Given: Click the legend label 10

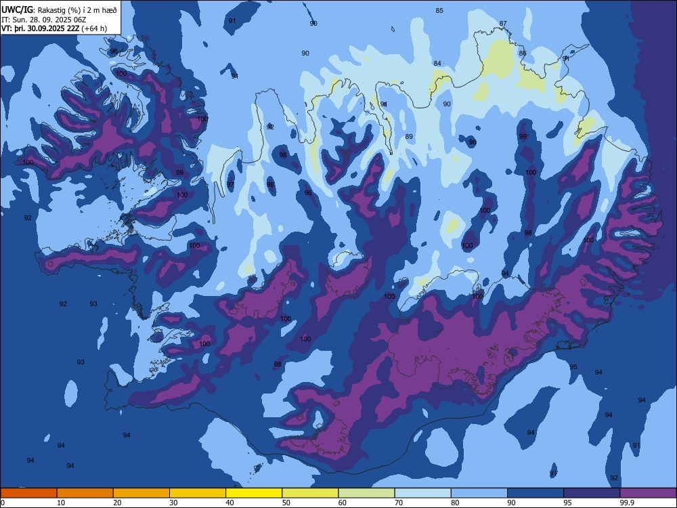Looking at the screenshot, I should [61, 503].
